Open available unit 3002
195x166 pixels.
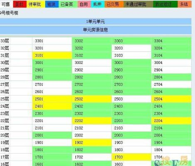[x=92, y=63]
